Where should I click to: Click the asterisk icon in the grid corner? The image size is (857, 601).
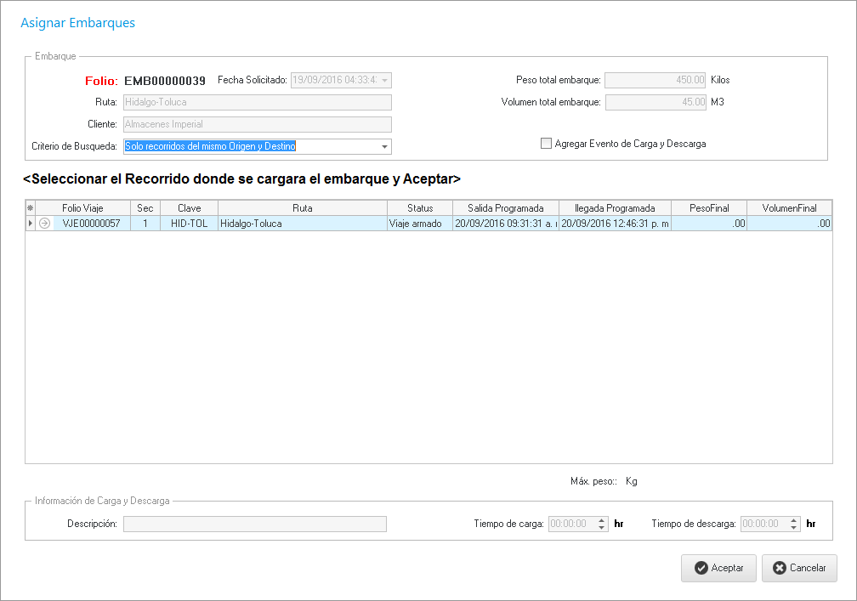point(31,208)
